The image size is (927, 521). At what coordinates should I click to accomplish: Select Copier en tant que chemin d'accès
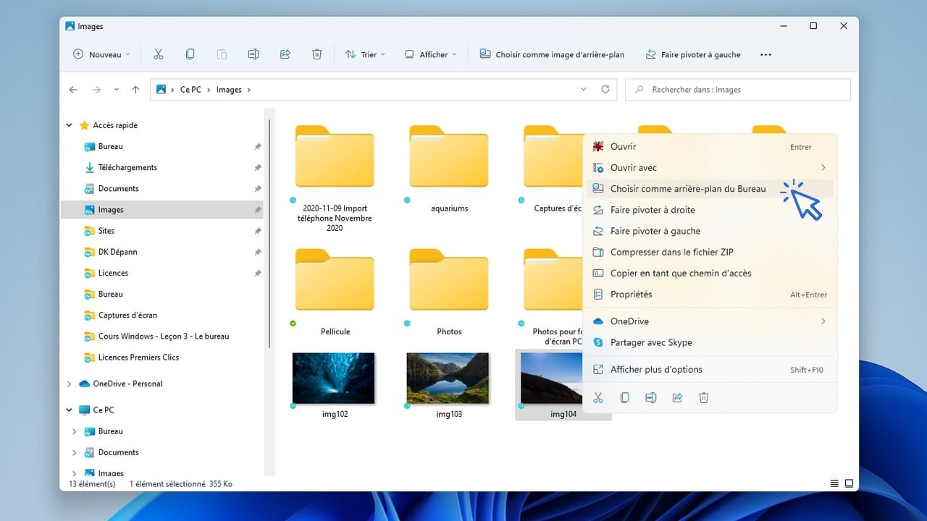point(710,273)
